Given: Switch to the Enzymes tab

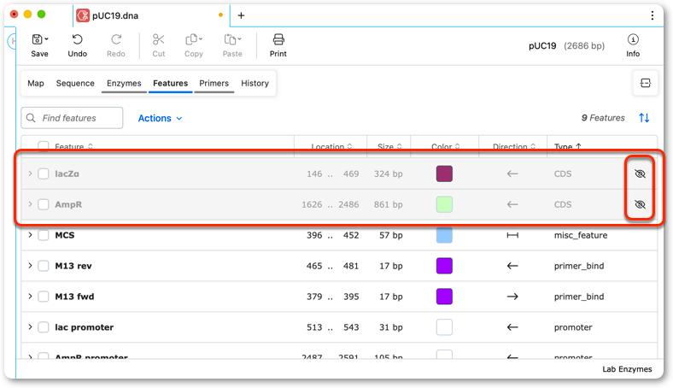Looking at the screenshot, I should tap(124, 84).
